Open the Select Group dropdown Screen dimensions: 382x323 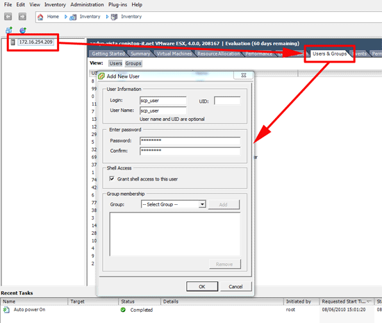tap(202, 204)
